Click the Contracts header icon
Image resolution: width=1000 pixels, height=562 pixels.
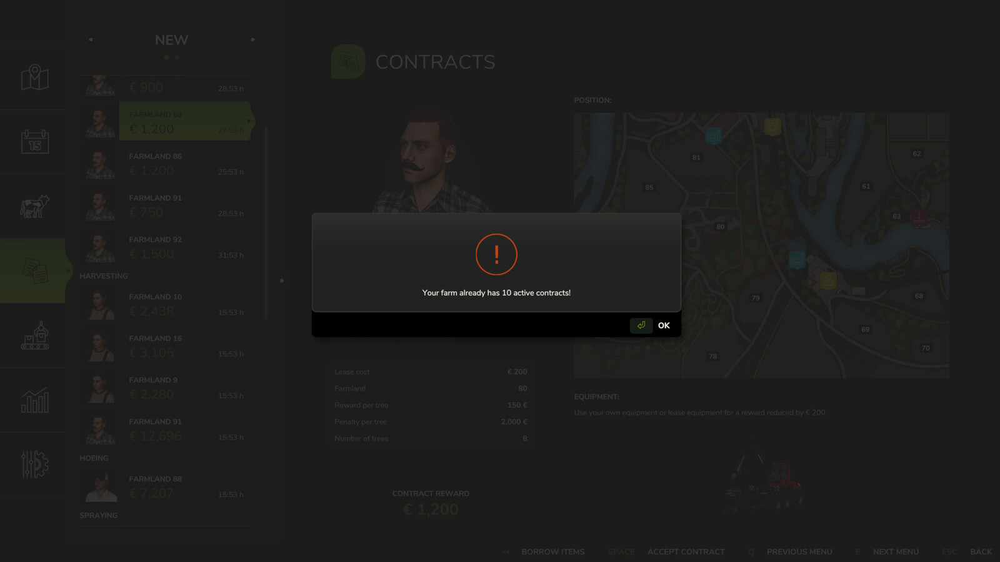[x=348, y=61]
